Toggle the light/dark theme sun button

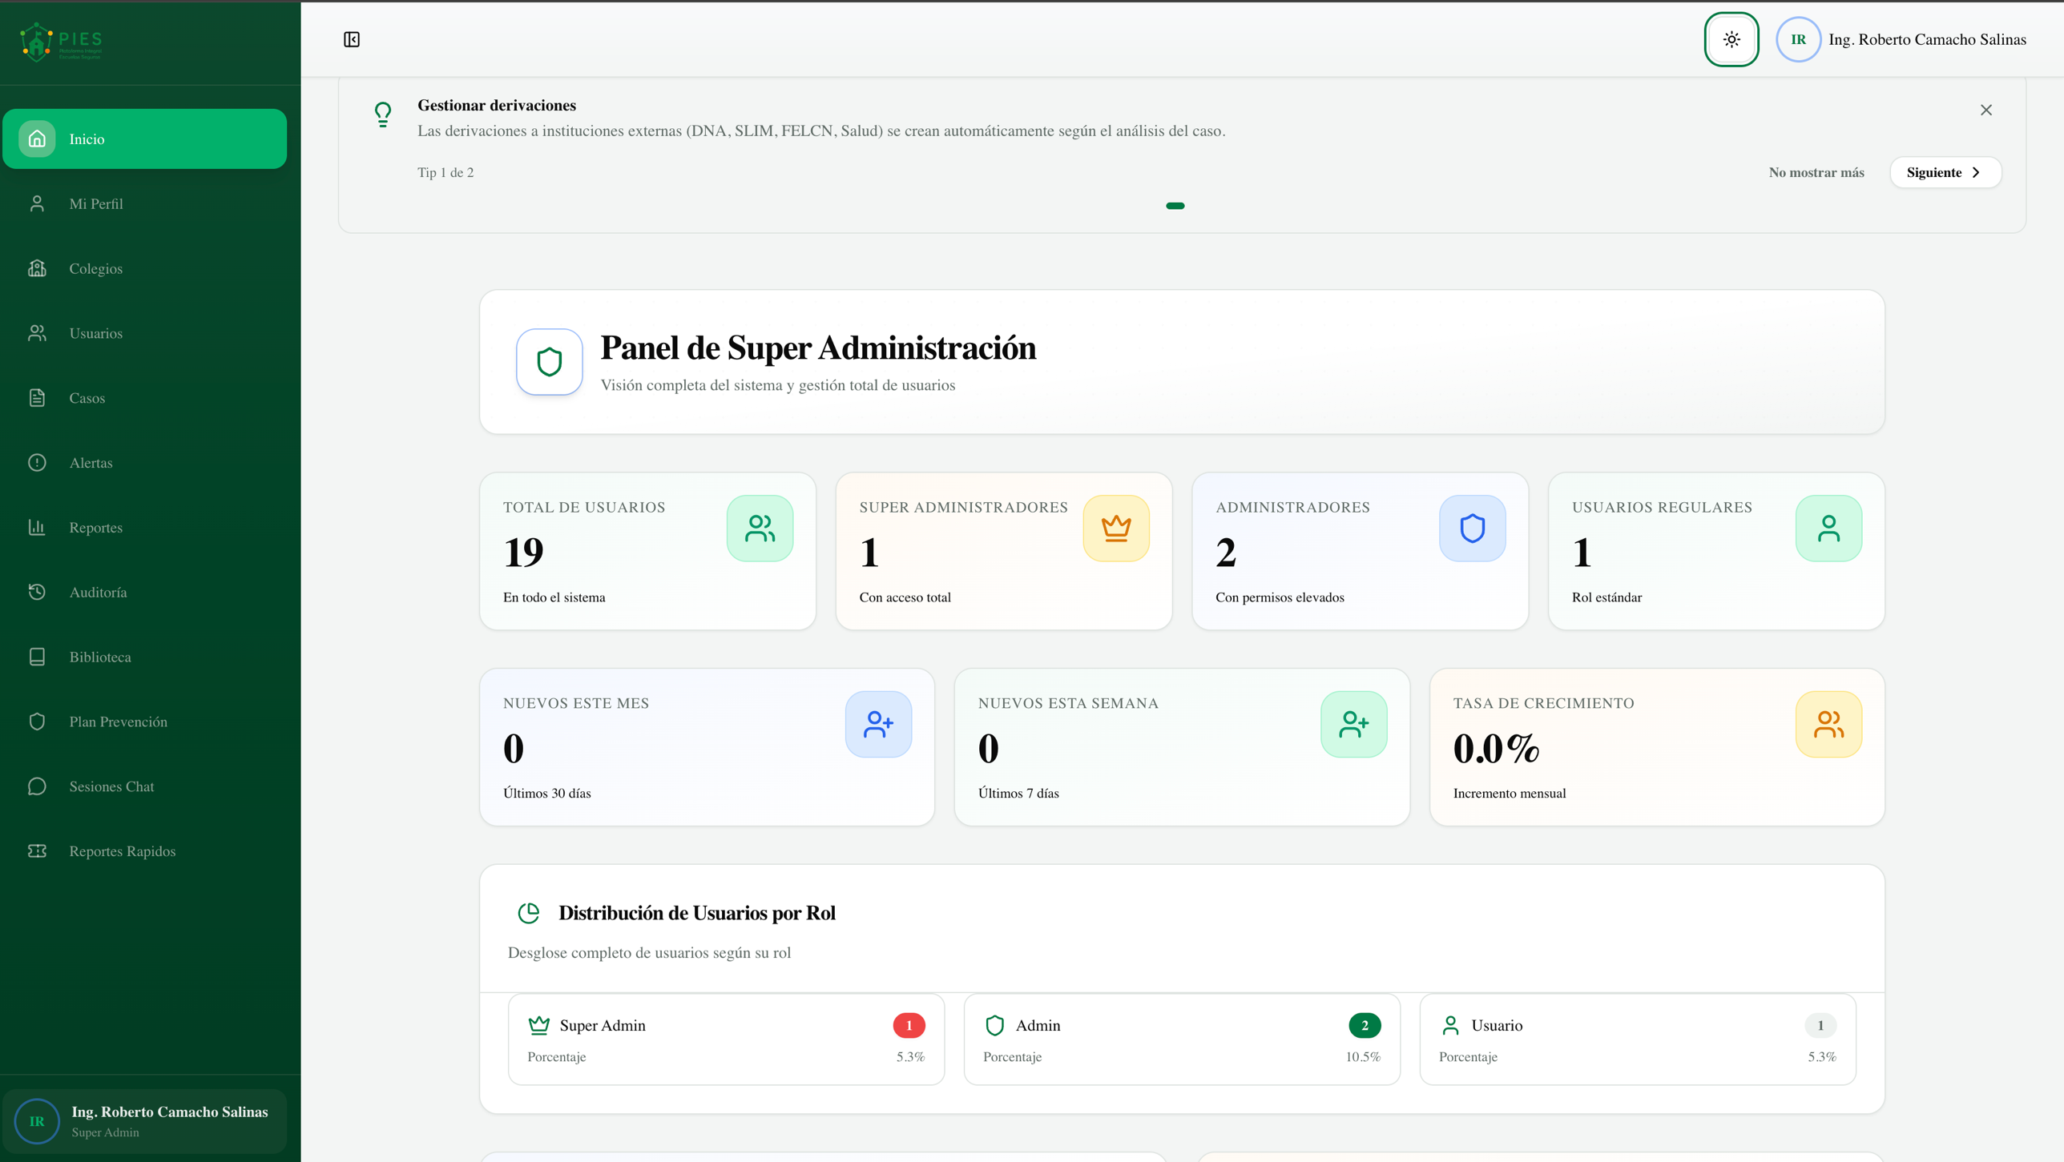tap(1731, 39)
